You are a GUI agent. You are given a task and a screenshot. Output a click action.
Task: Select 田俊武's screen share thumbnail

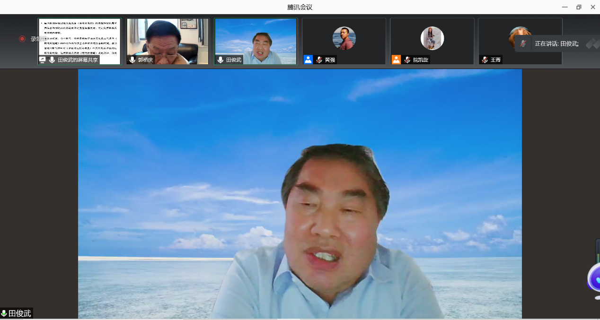pos(79,38)
